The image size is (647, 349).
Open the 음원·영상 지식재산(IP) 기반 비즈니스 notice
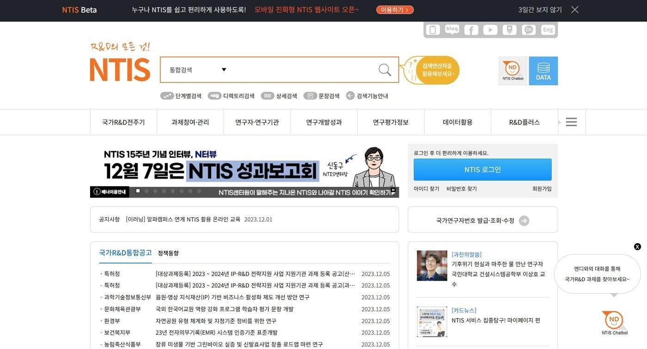(x=232, y=297)
